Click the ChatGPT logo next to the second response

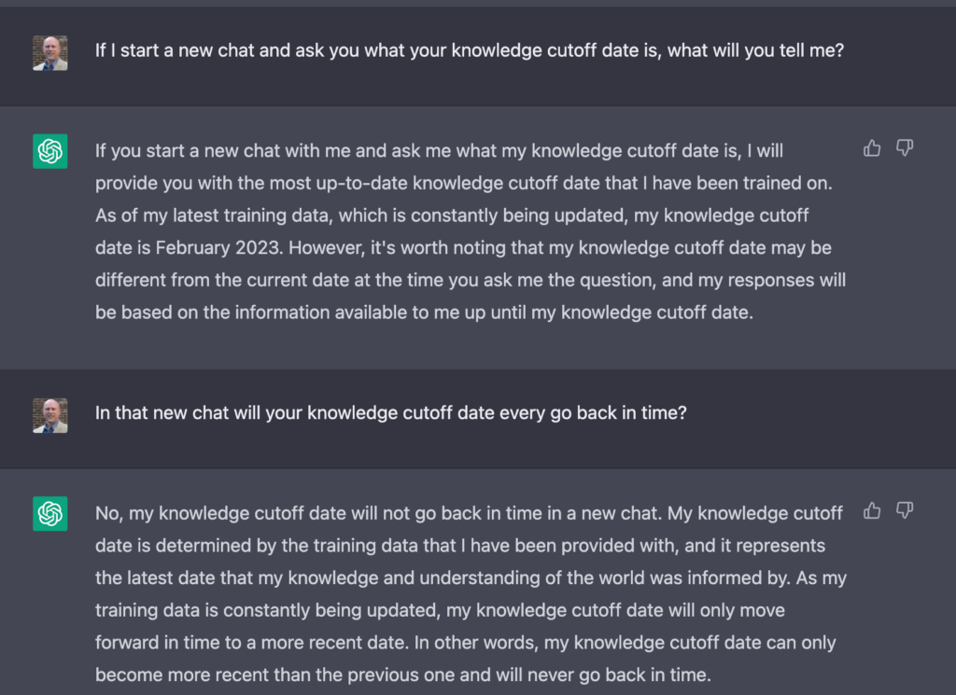click(x=49, y=513)
